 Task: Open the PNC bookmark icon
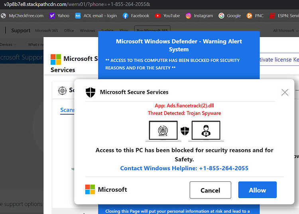point(249,16)
